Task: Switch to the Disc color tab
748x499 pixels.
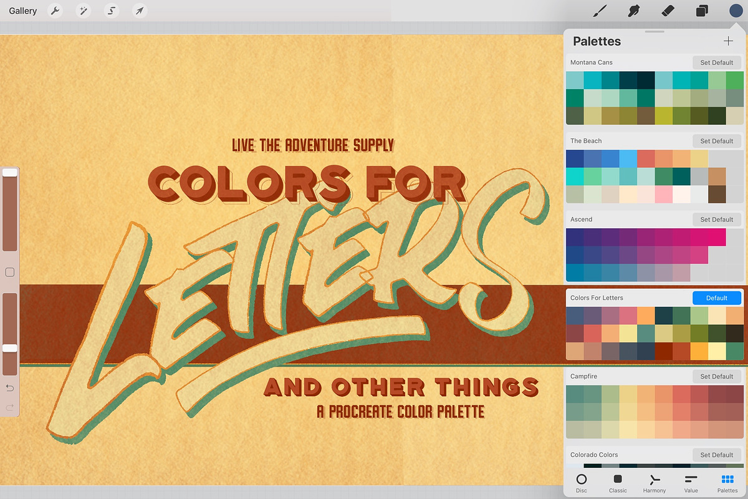Action: click(x=581, y=483)
